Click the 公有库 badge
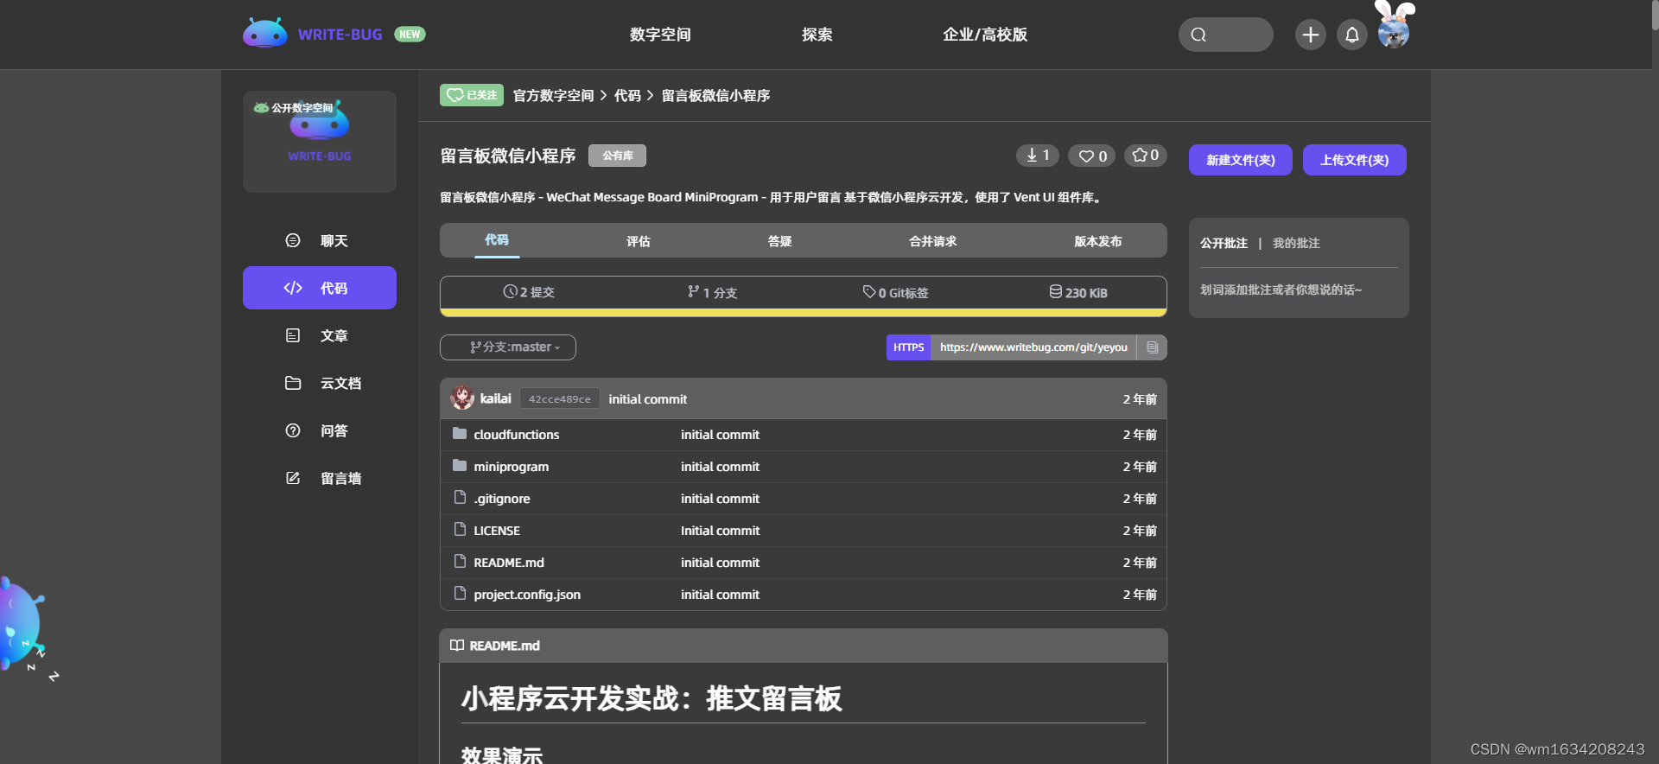This screenshot has width=1659, height=764. (x=618, y=156)
